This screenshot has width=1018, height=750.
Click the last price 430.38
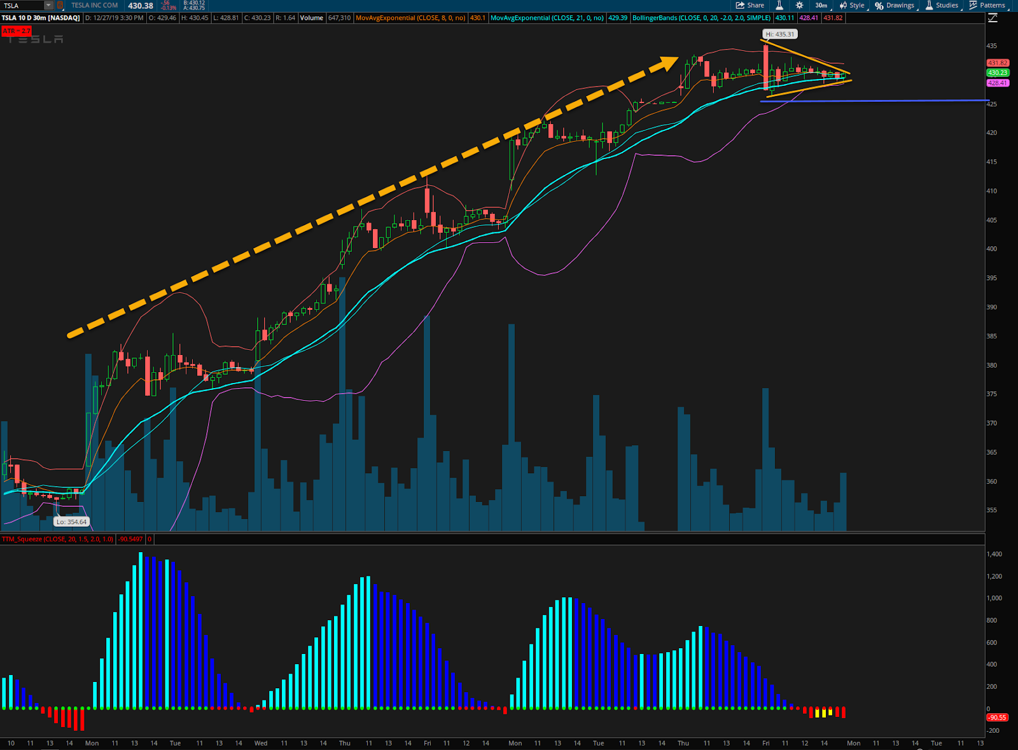141,6
